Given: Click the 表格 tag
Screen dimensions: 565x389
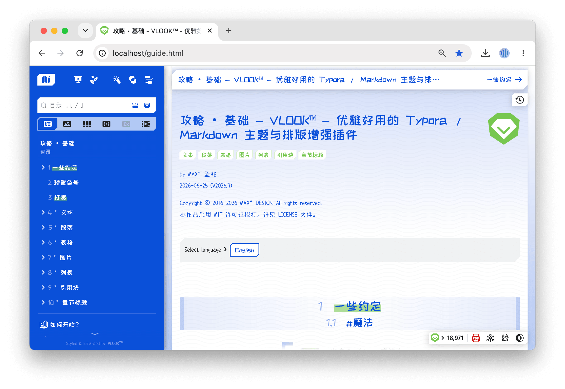Looking at the screenshot, I should 226,155.
